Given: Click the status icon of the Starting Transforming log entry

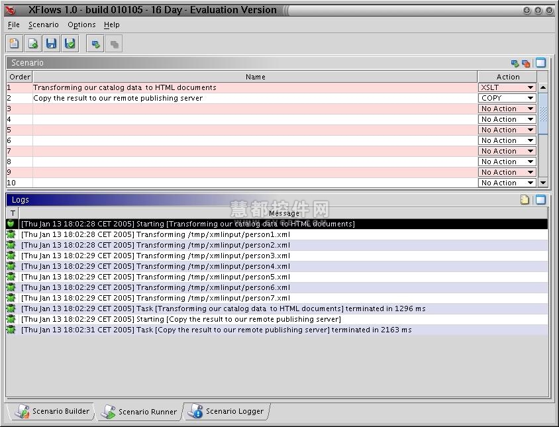Looking at the screenshot, I should coord(11,224).
